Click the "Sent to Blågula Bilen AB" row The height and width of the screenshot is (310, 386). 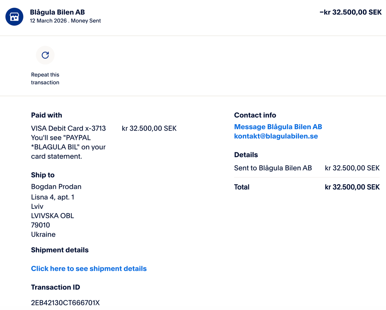pos(273,168)
